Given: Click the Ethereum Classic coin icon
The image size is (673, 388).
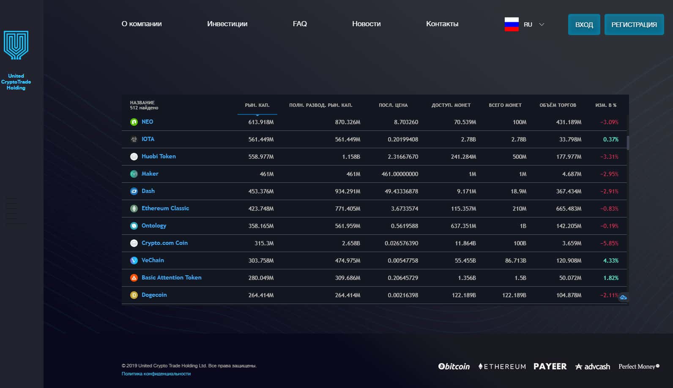Looking at the screenshot, I should tap(134, 209).
